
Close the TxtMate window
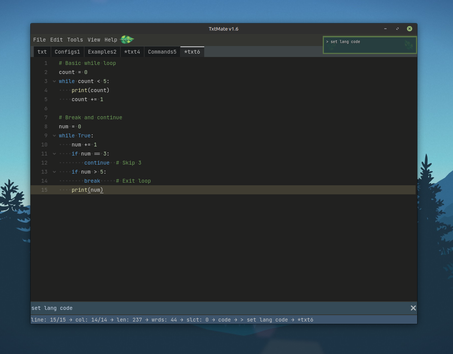[x=409, y=29]
